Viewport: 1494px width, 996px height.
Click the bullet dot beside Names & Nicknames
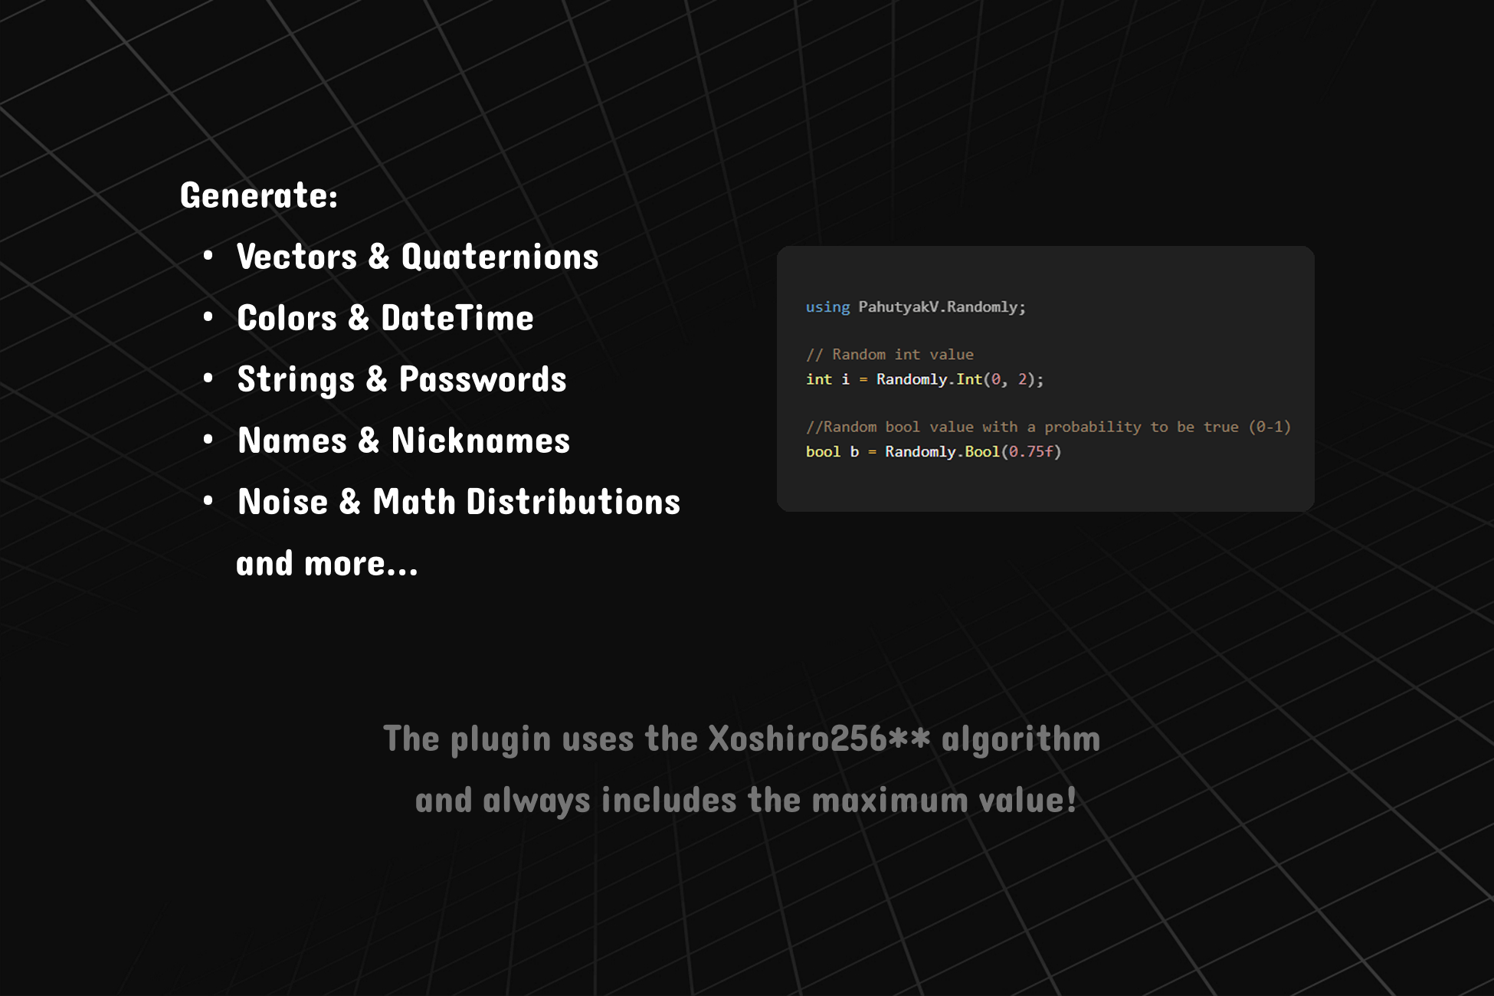point(208,439)
